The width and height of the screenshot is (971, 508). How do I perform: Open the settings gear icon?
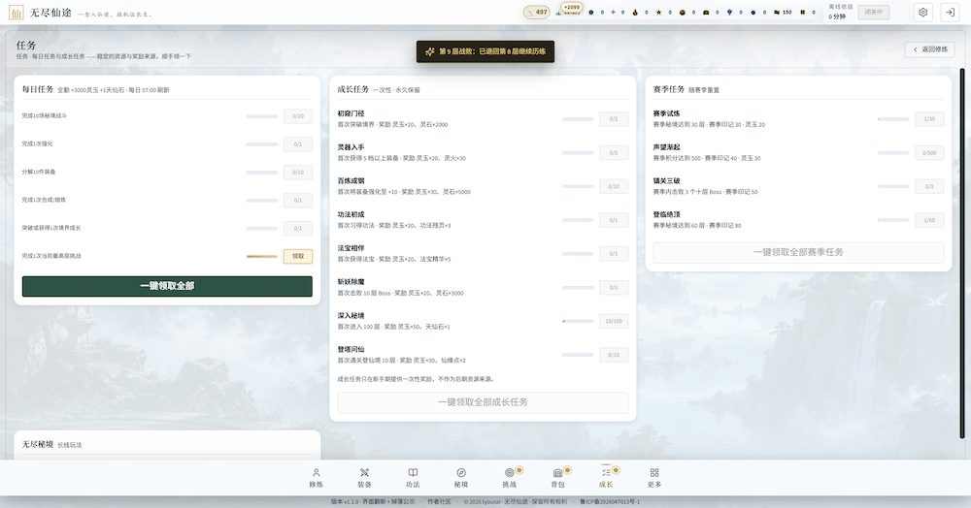(922, 13)
